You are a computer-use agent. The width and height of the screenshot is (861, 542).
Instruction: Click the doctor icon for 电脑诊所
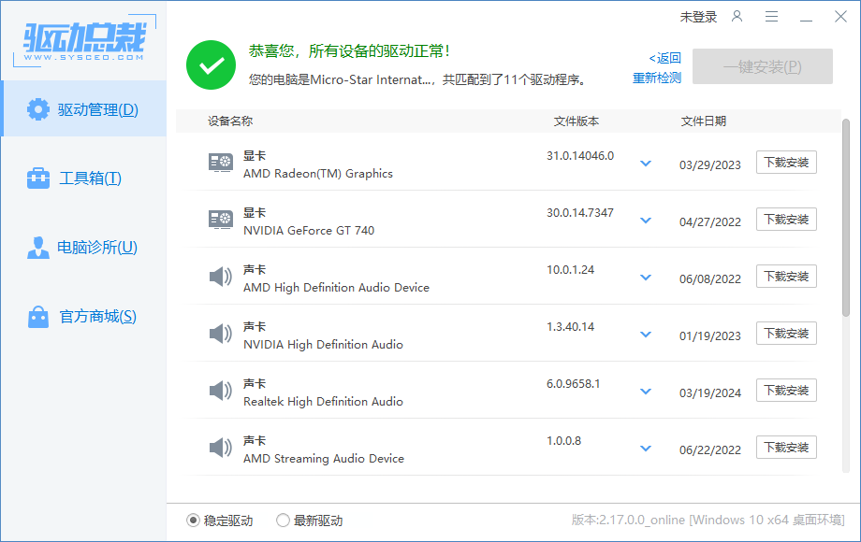[37, 247]
